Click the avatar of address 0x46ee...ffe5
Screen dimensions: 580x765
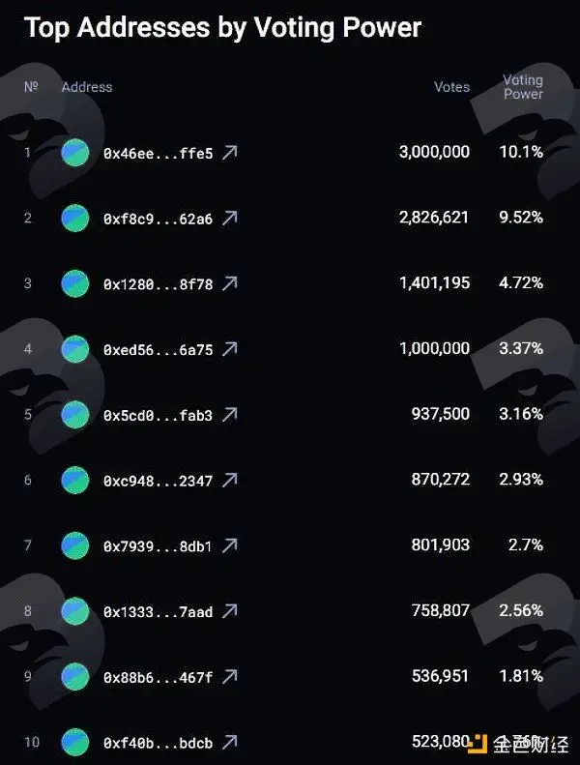click(x=75, y=153)
